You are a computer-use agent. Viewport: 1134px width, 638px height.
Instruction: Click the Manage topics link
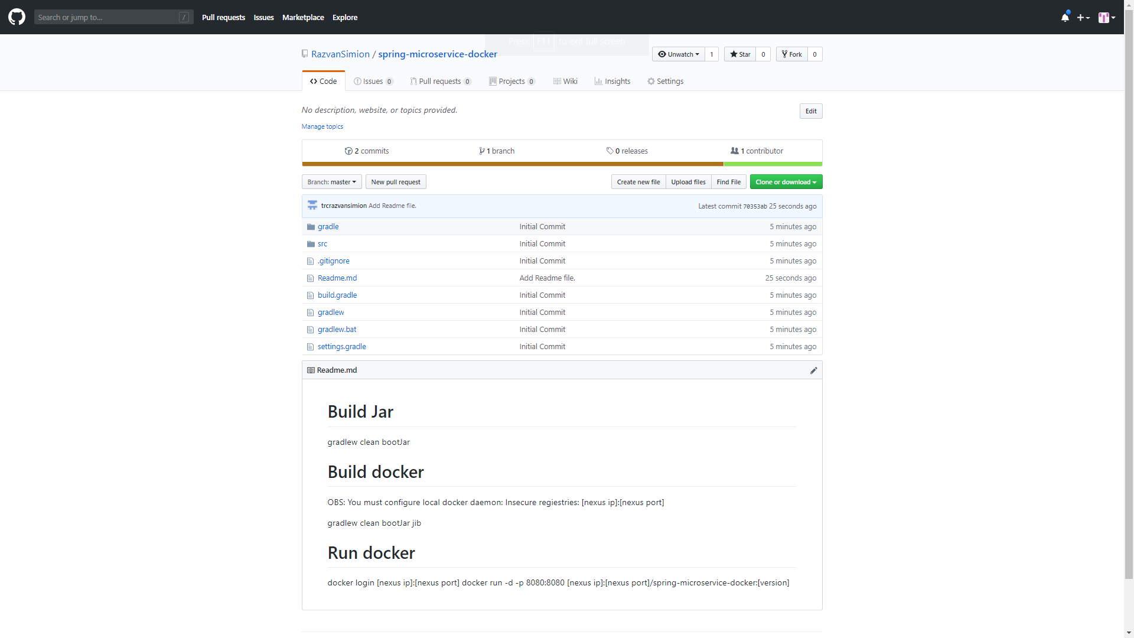click(322, 126)
